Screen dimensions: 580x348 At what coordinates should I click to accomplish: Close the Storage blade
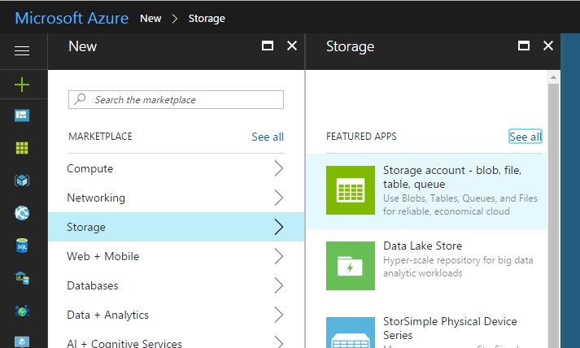coord(548,46)
